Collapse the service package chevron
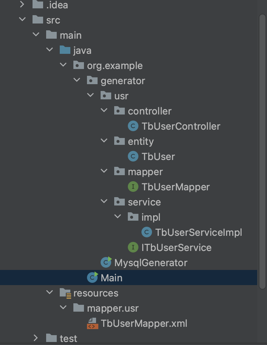 [104, 202]
